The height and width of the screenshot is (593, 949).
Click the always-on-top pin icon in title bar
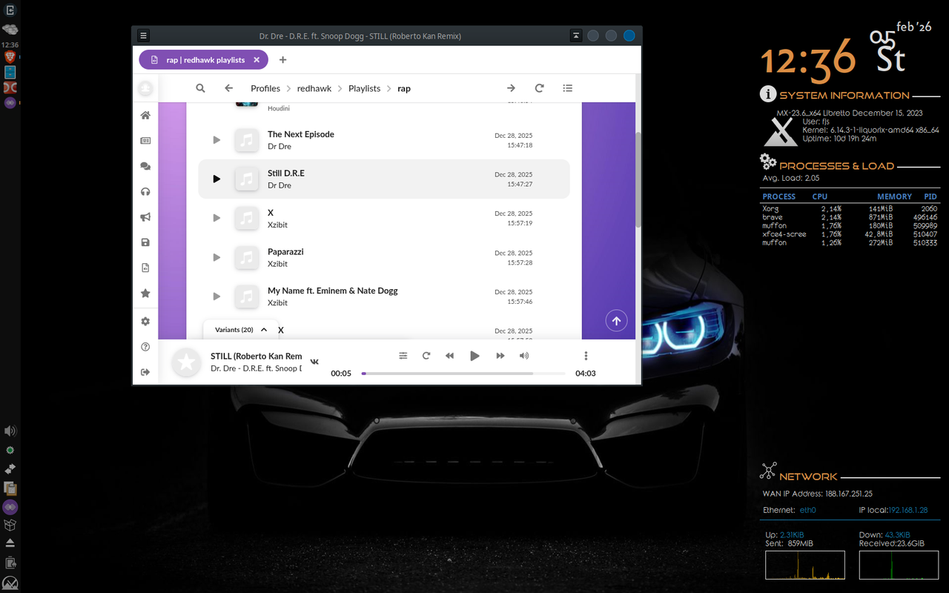coord(576,36)
